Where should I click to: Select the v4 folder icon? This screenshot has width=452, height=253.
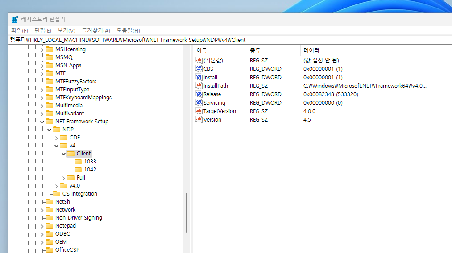[64, 146]
